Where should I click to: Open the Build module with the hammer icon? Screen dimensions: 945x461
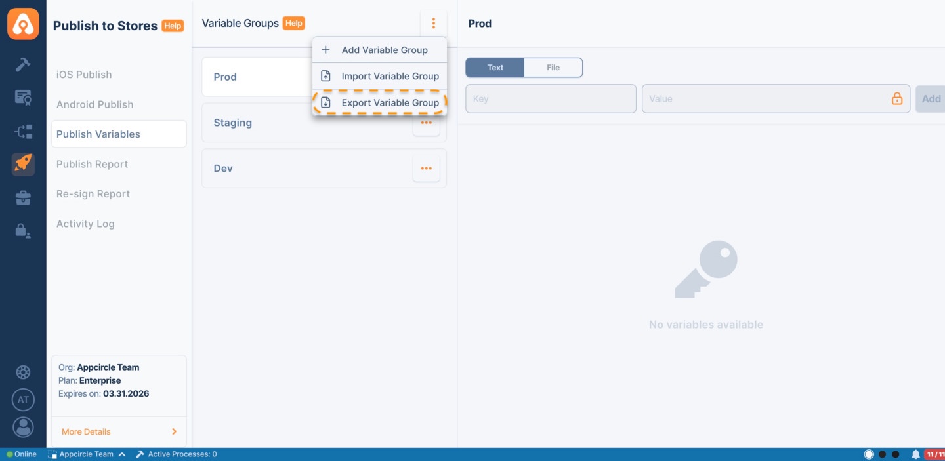tap(23, 64)
